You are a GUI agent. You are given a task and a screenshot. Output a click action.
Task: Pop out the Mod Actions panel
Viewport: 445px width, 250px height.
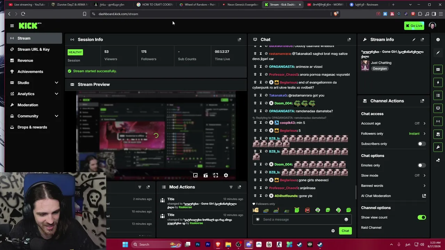pyautogui.click(x=239, y=187)
